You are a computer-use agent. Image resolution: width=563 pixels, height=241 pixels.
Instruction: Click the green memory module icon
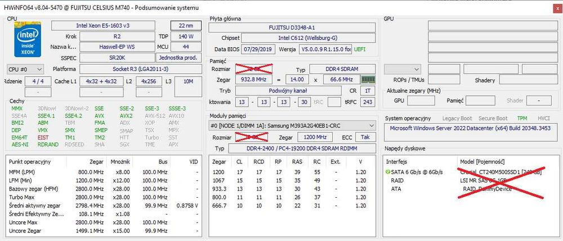[368, 80]
